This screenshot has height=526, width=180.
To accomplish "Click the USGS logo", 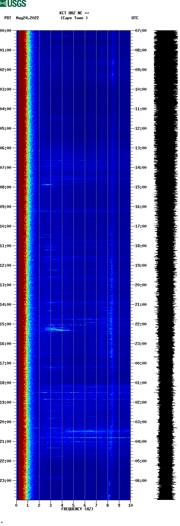I will click(x=13, y=4).
